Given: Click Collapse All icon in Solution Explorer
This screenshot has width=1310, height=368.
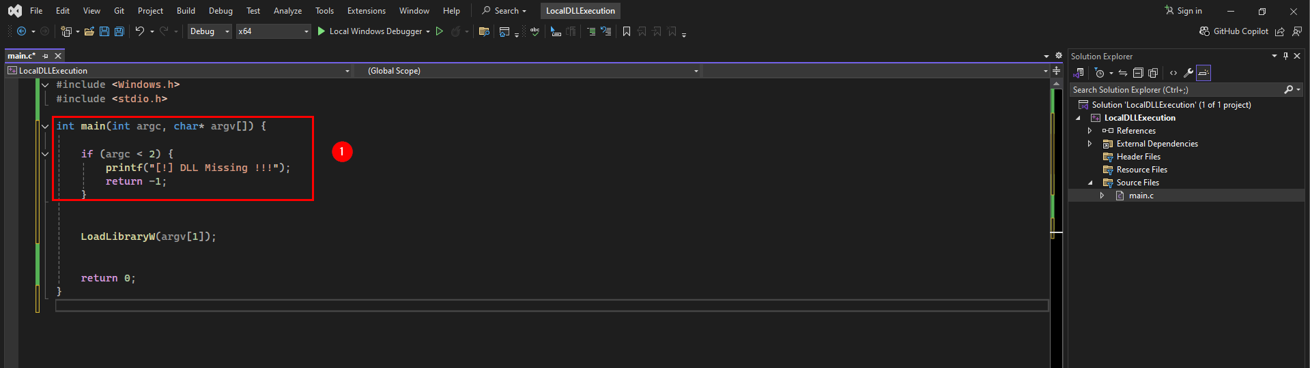Looking at the screenshot, I should point(1138,73).
